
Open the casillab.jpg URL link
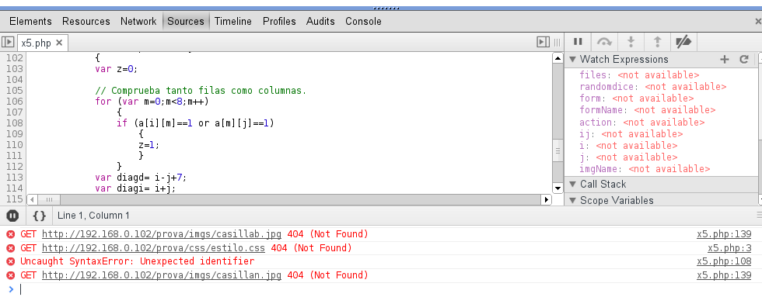tap(162, 234)
